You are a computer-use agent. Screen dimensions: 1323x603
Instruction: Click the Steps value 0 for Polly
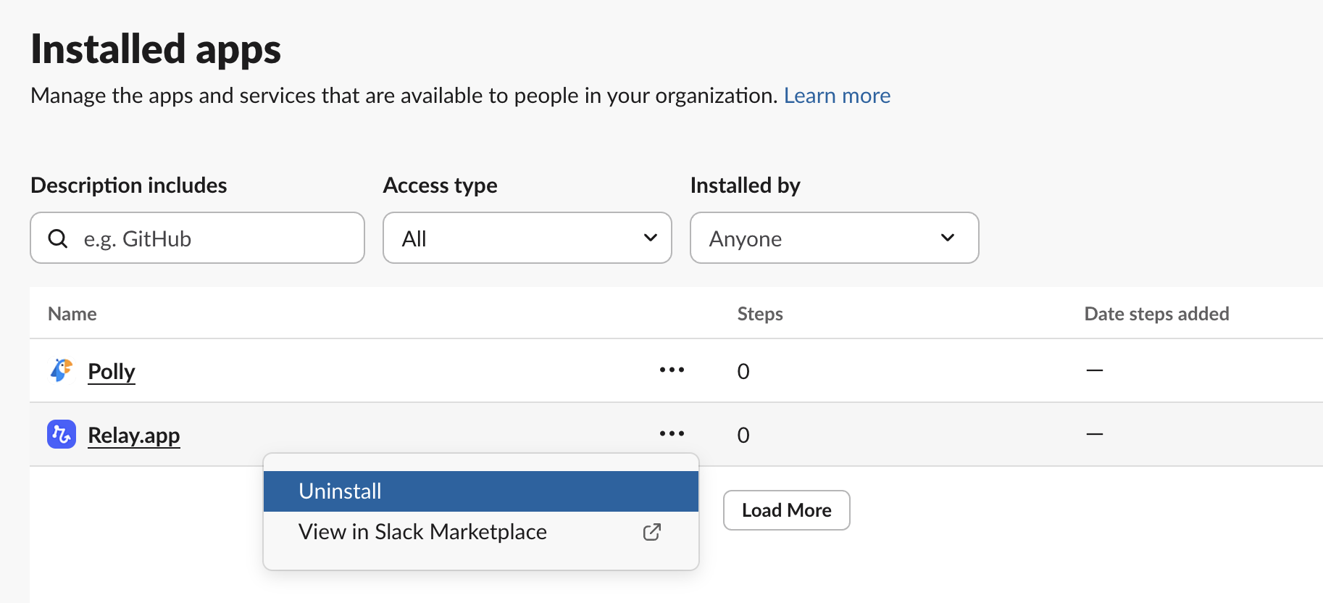point(743,372)
